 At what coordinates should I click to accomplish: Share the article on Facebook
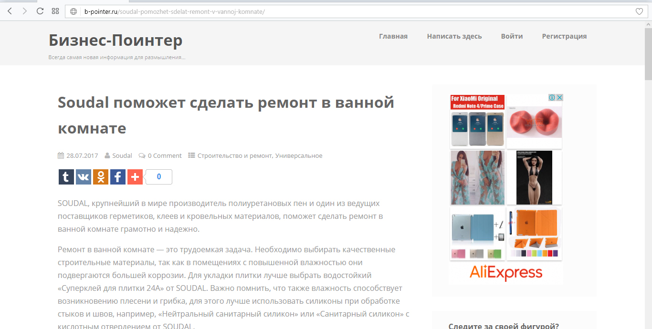tap(118, 177)
